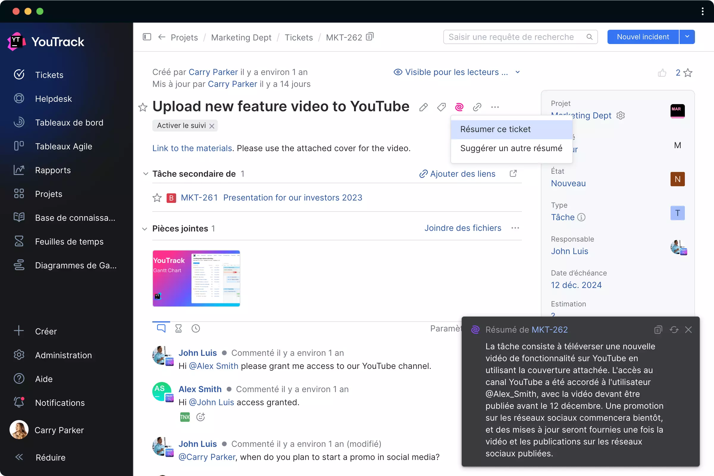Copy the résumé text from the AI panel
This screenshot has width=714, height=476.
tap(658, 330)
